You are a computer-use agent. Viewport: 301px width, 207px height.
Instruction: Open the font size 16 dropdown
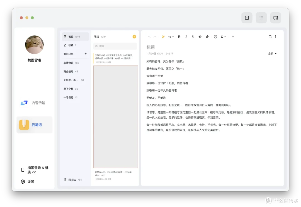tap(171, 37)
